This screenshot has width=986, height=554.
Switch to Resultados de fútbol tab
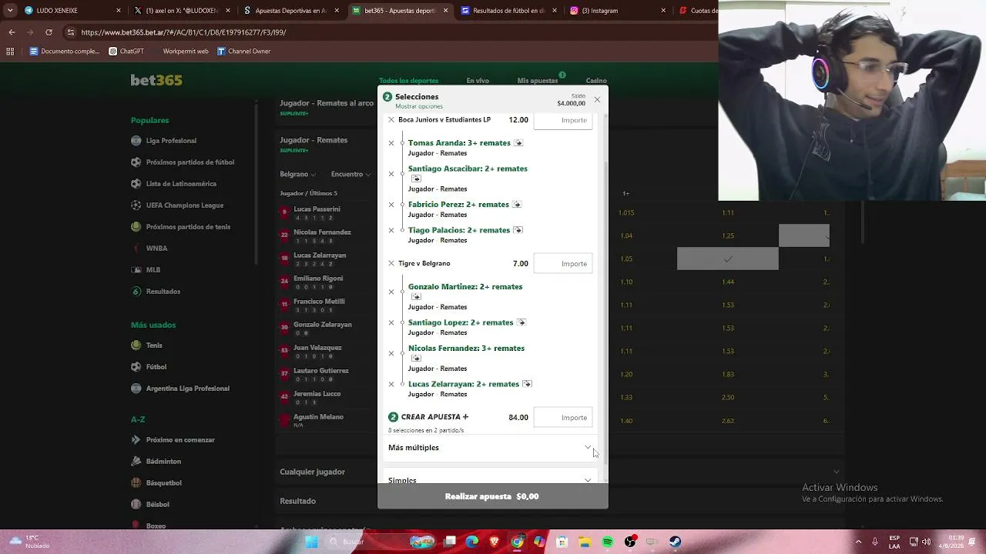click(x=510, y=11)
